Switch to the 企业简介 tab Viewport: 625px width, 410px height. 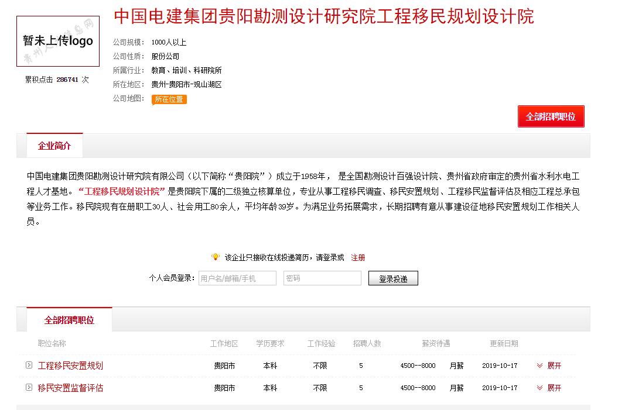coord(54,145)
